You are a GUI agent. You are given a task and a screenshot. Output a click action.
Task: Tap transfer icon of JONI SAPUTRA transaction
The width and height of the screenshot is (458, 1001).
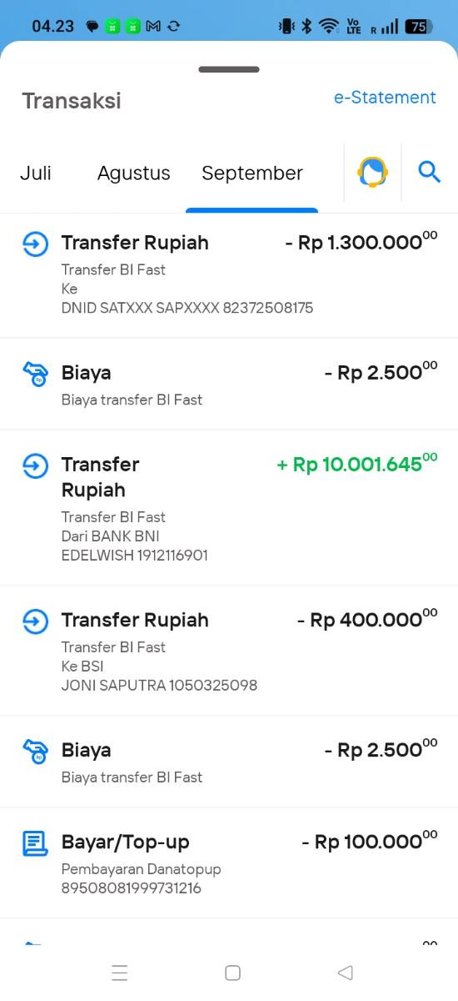click(35, 621)
